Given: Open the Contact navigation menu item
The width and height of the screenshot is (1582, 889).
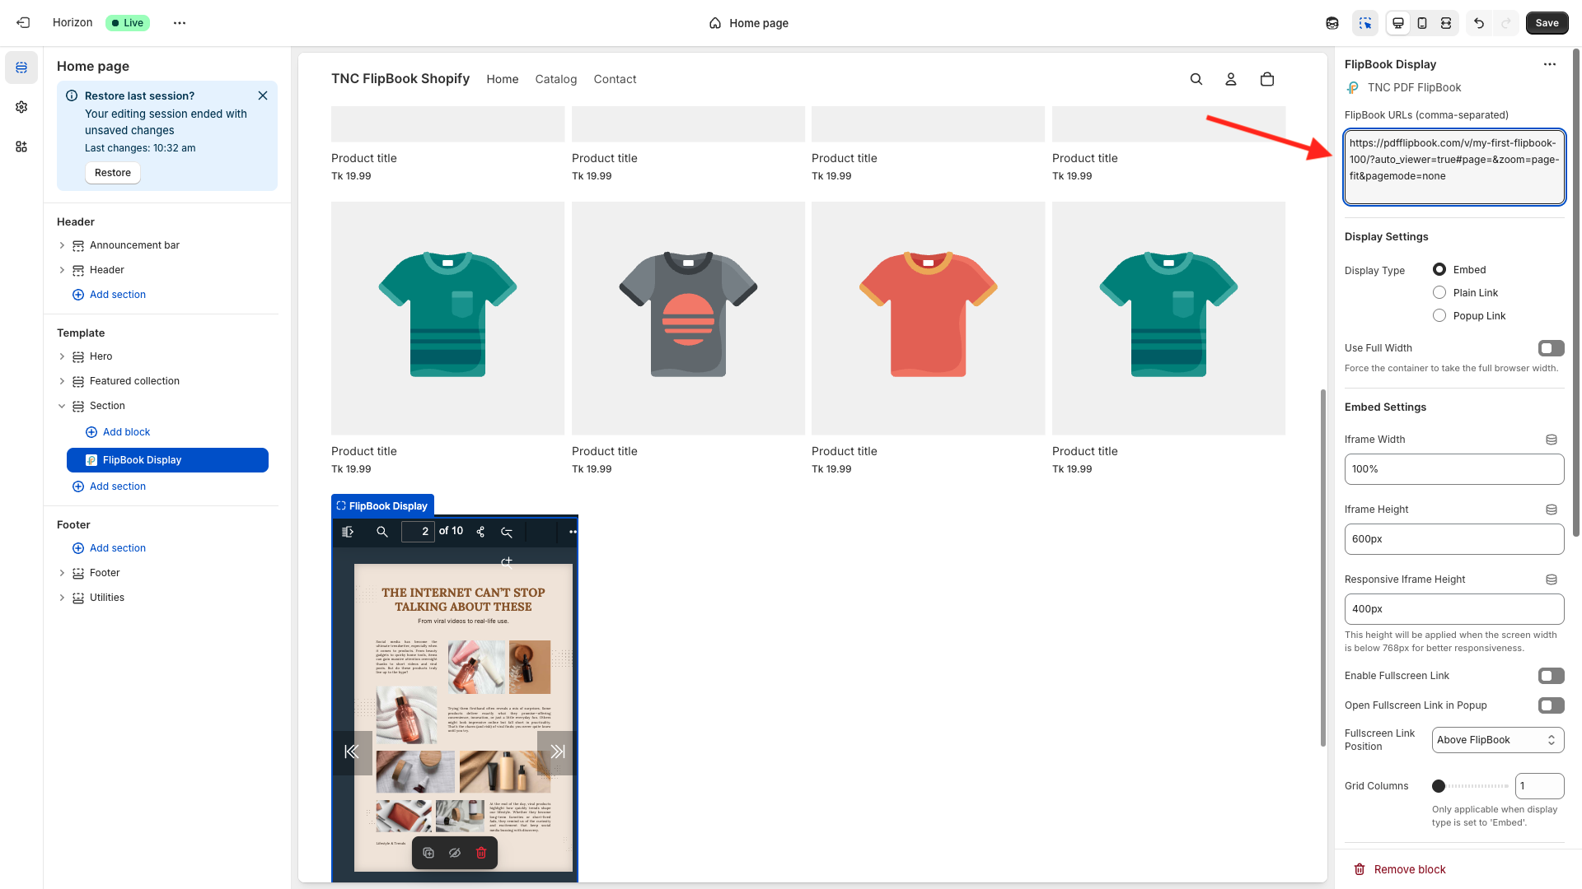Looking at the screenshot, I should pyautogui.click(x=615, y=79).
